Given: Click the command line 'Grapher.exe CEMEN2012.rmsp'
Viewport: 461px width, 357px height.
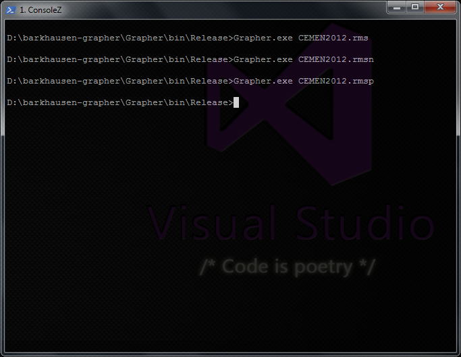Looking at the screenshot, I should pos(304,82).
